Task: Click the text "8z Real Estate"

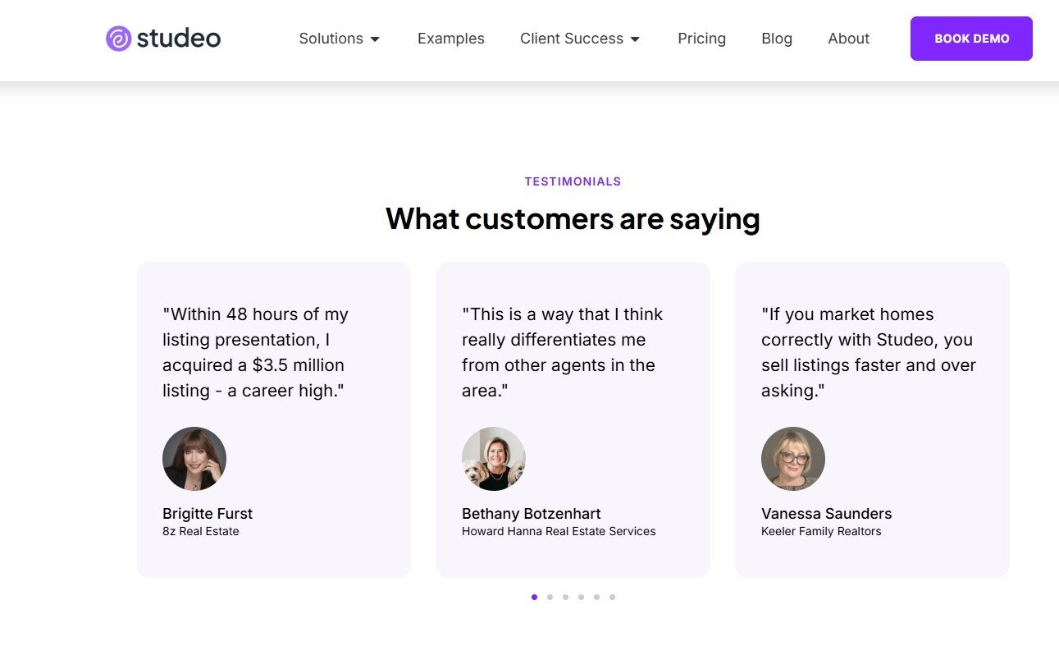Action: pyautogui.click(x=201, y=531)
